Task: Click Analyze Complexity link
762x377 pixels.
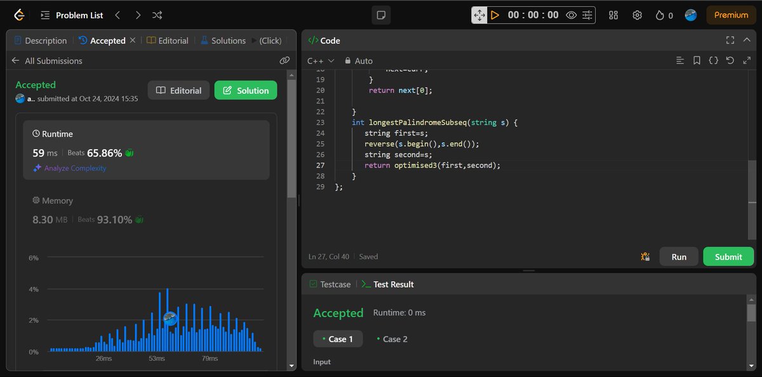Action: point(70,168)
